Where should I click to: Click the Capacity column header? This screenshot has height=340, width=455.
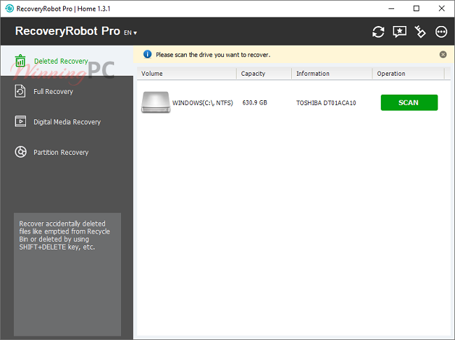pos(264,74)
